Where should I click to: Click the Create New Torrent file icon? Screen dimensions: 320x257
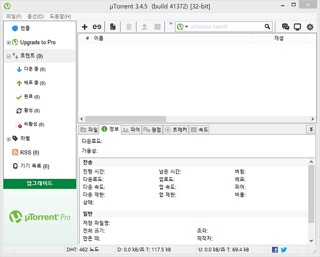click(x=112, y=27)
